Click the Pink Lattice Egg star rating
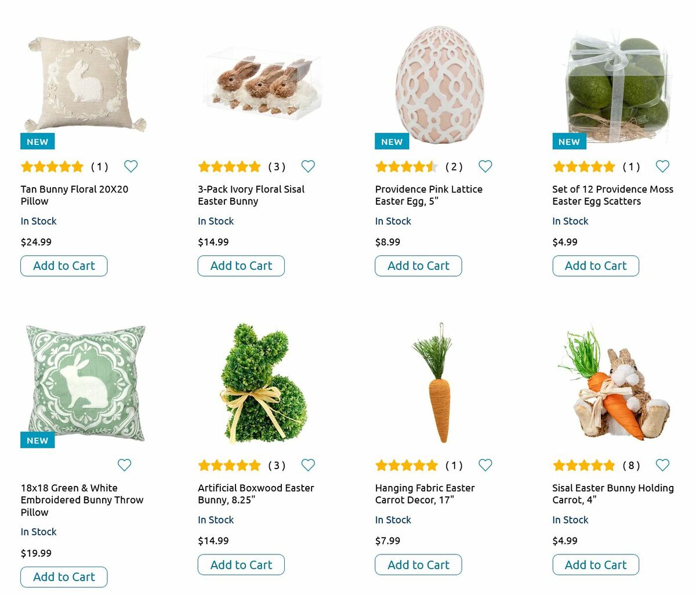The image size is (696, 595). (x=406, y=167)
